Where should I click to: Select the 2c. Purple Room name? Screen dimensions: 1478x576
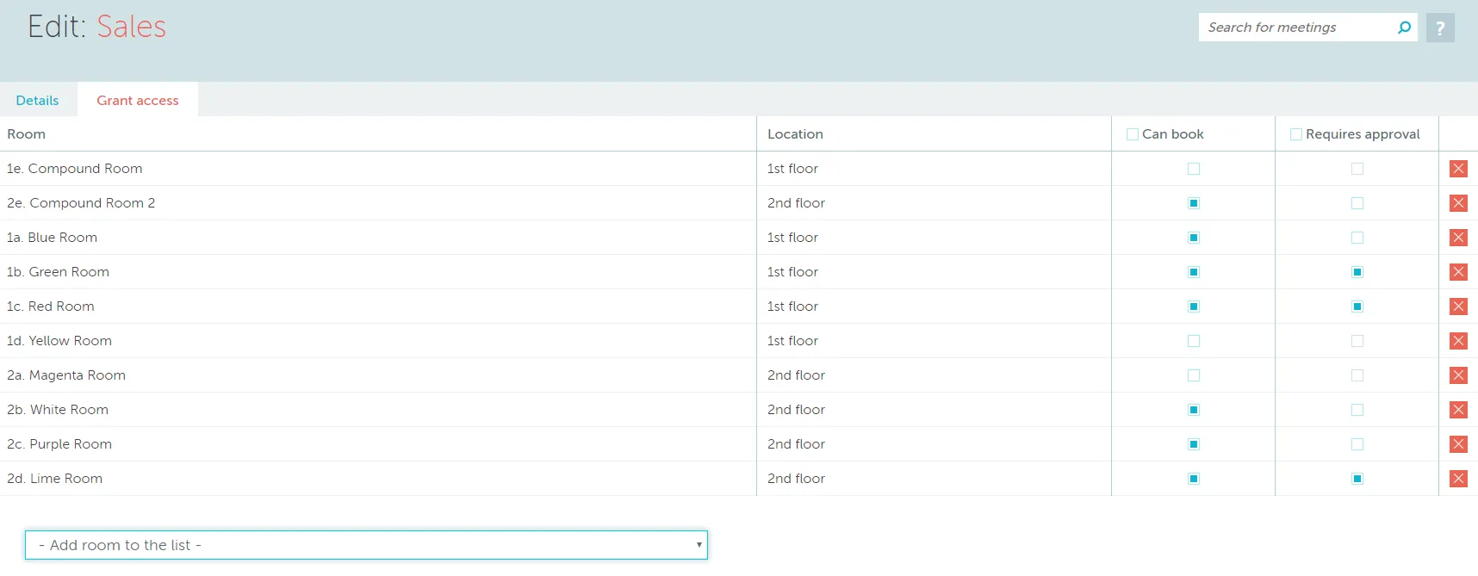[x=59, y=444]
